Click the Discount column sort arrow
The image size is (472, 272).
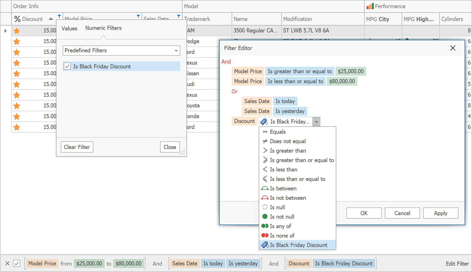pyautogui.click(x=51, y=19)
